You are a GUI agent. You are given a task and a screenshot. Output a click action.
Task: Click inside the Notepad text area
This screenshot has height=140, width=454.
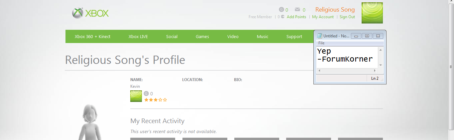coord(347,57)
